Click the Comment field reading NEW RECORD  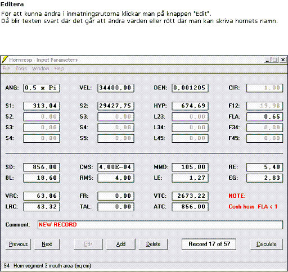pyautogui.click(x=160, y=225)
